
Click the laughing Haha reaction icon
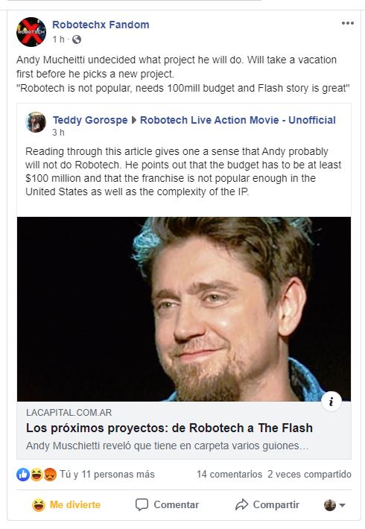[x=36, y=475]
